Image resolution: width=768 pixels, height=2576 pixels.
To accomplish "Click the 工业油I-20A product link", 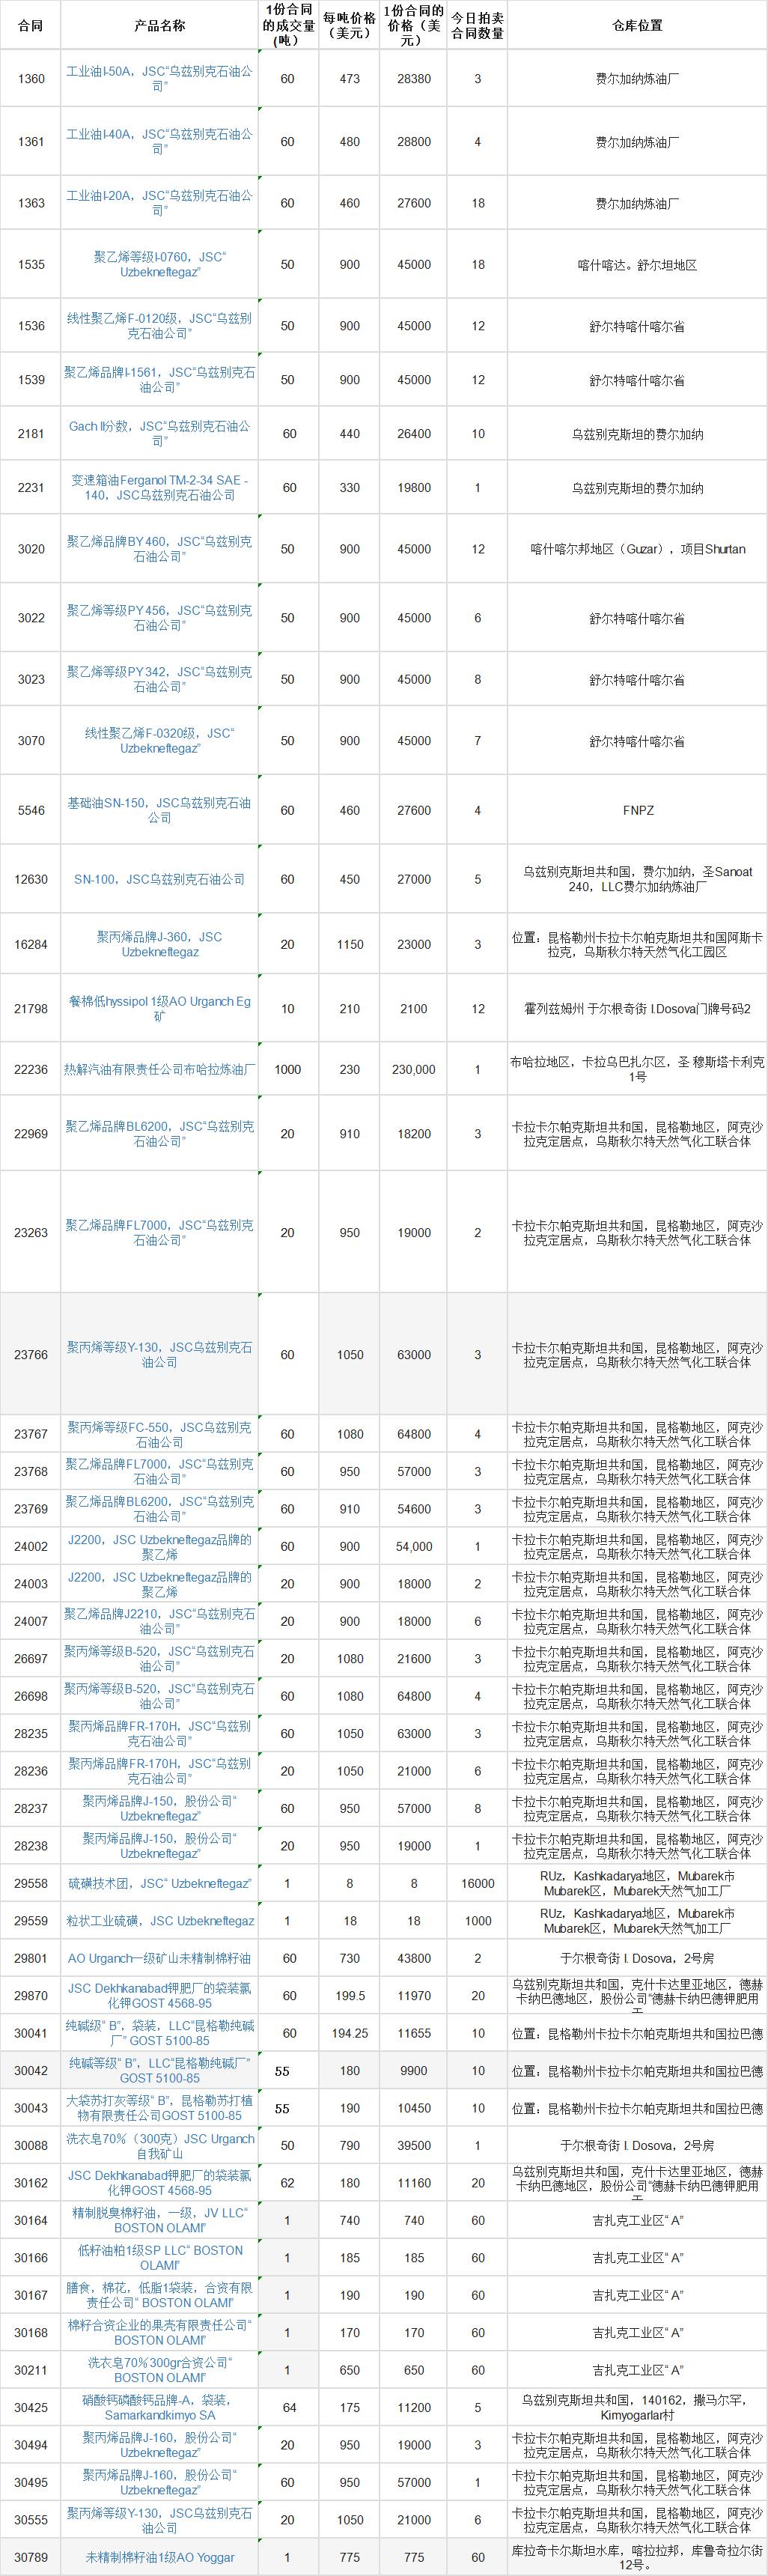I will point(159,203).
